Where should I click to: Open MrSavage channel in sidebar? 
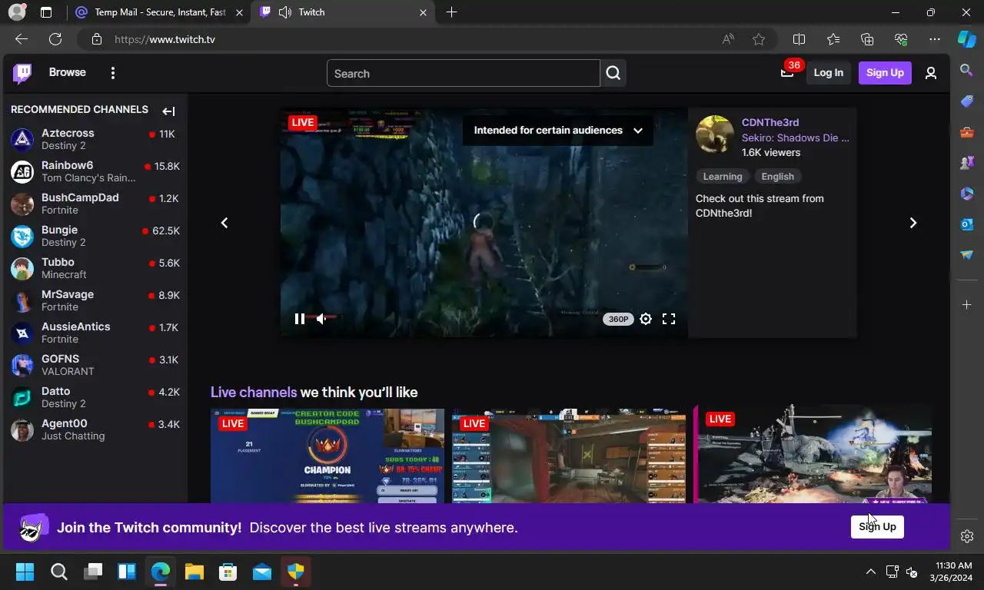pos(95,300)
